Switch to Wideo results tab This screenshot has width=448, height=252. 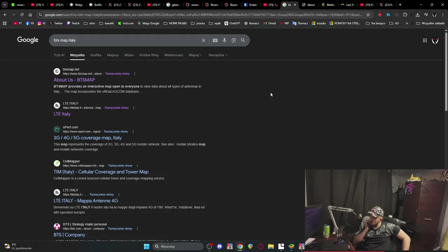click(x=129, y=55)
